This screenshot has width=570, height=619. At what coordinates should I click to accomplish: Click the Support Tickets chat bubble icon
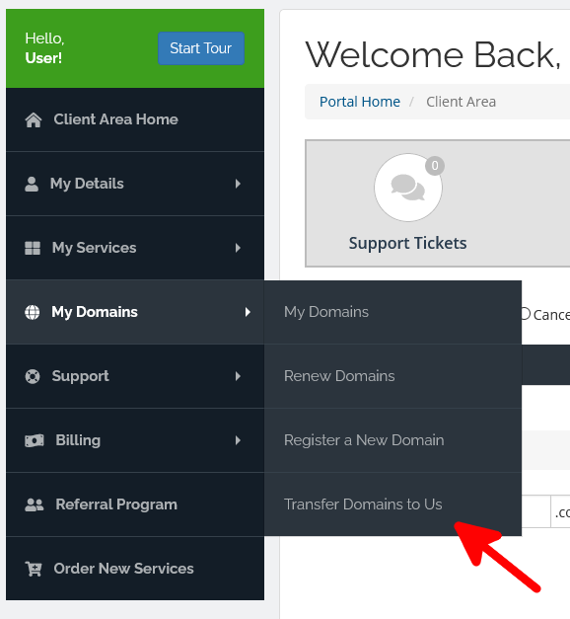pos(408,188)
